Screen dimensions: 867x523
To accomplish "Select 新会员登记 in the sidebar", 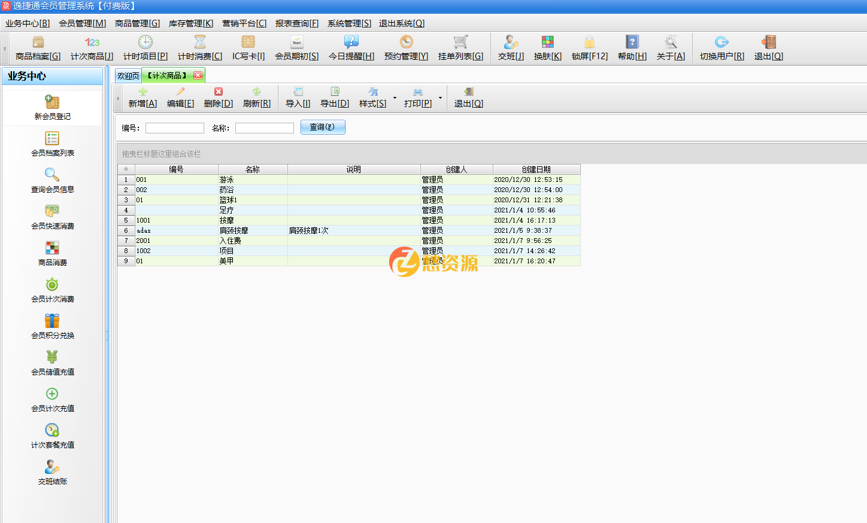I will (x=53, y=108).
